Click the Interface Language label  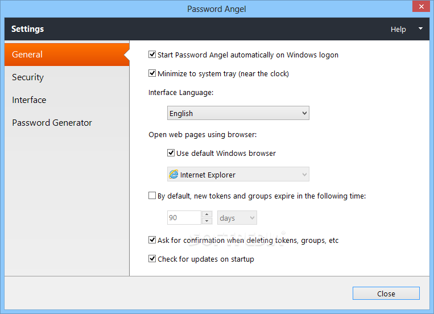(x=181, y=93)
